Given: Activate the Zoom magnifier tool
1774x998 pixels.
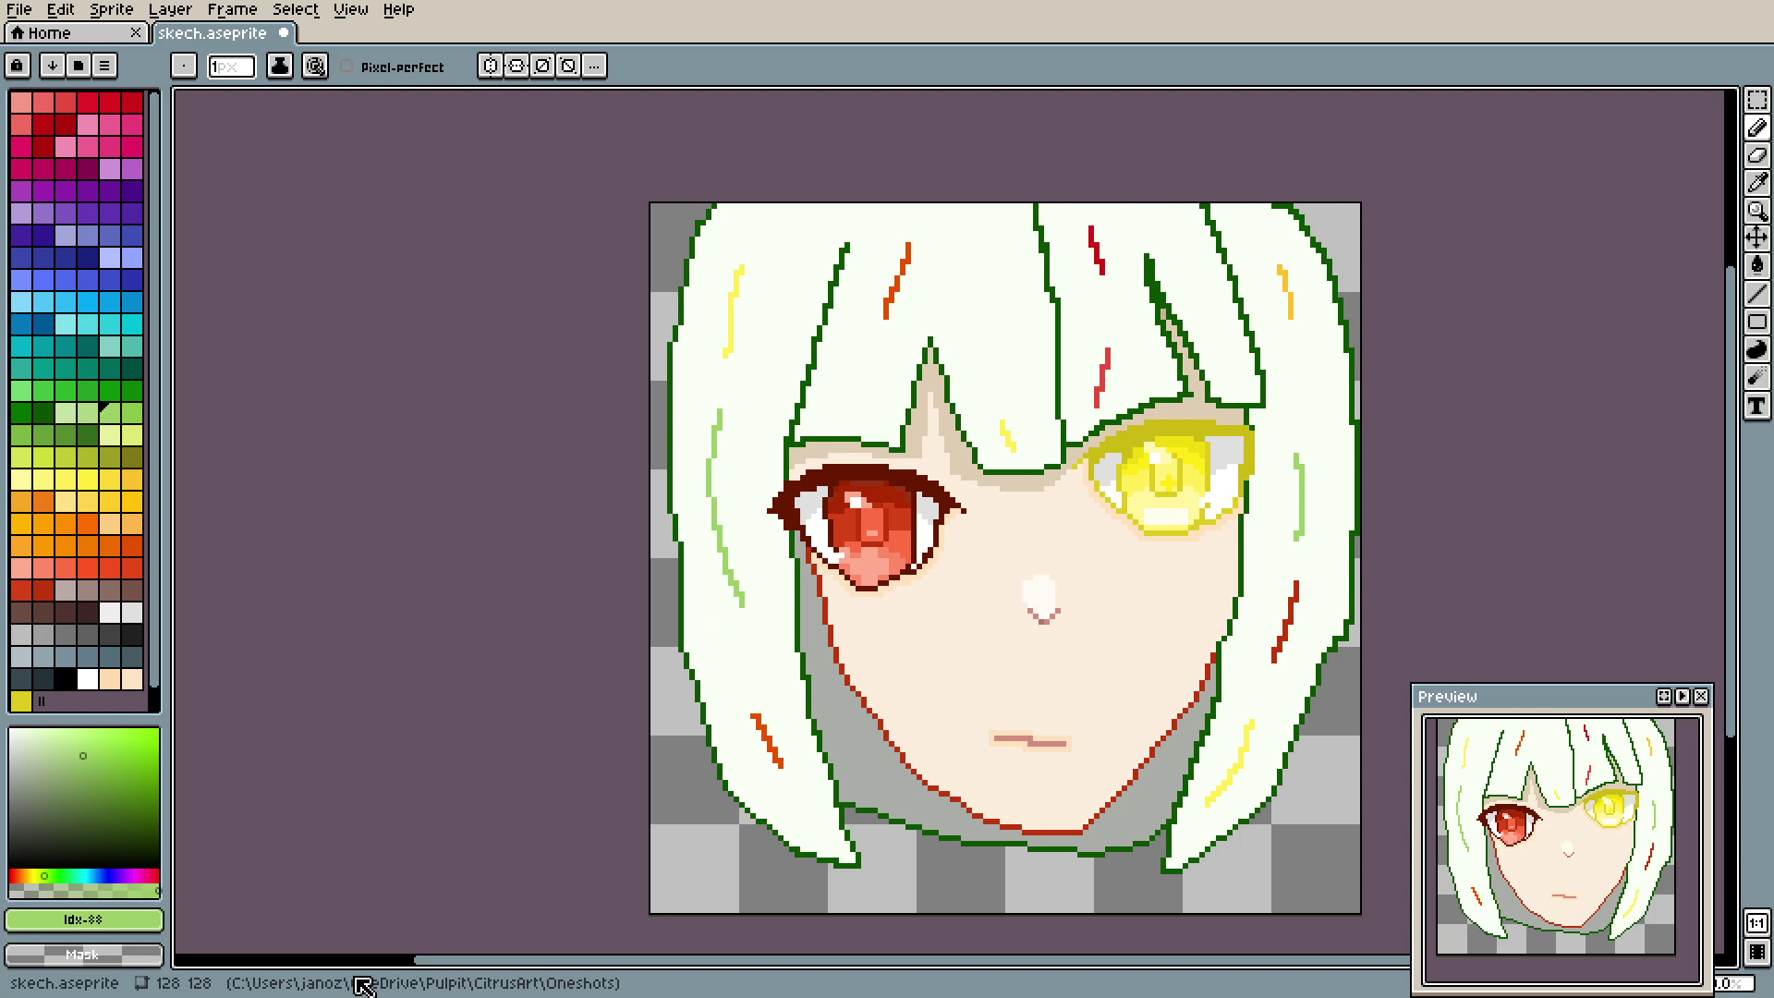Looking at the screenshot, I should [x=1756, y=211].
